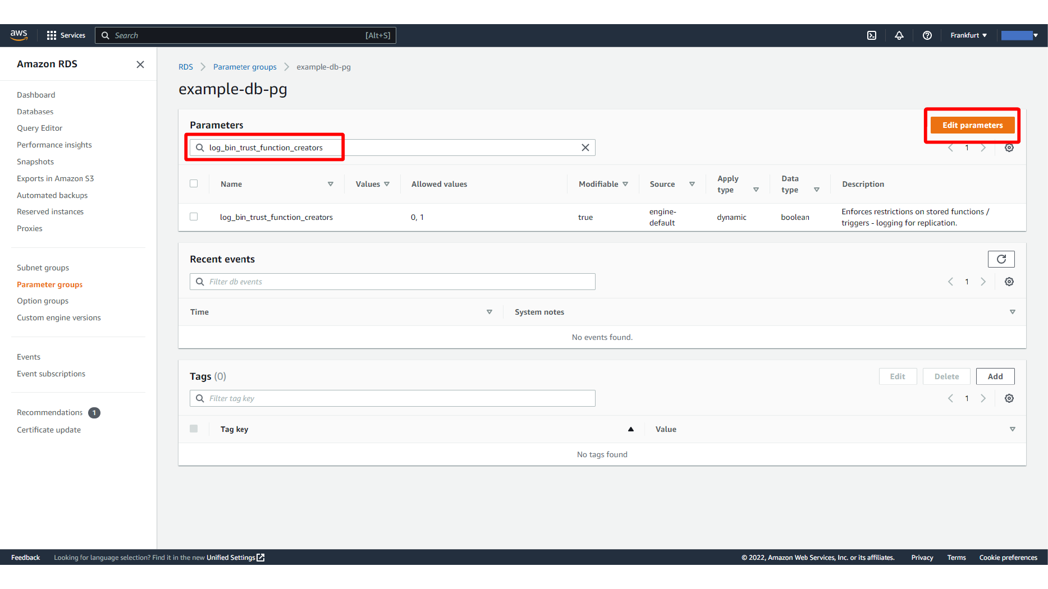1048x589 pixels.
Task: Open the account menu dropdown
Action: [x=1019, y=35]
